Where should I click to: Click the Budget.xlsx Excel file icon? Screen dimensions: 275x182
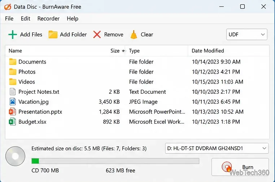click(x=12, y=122)
